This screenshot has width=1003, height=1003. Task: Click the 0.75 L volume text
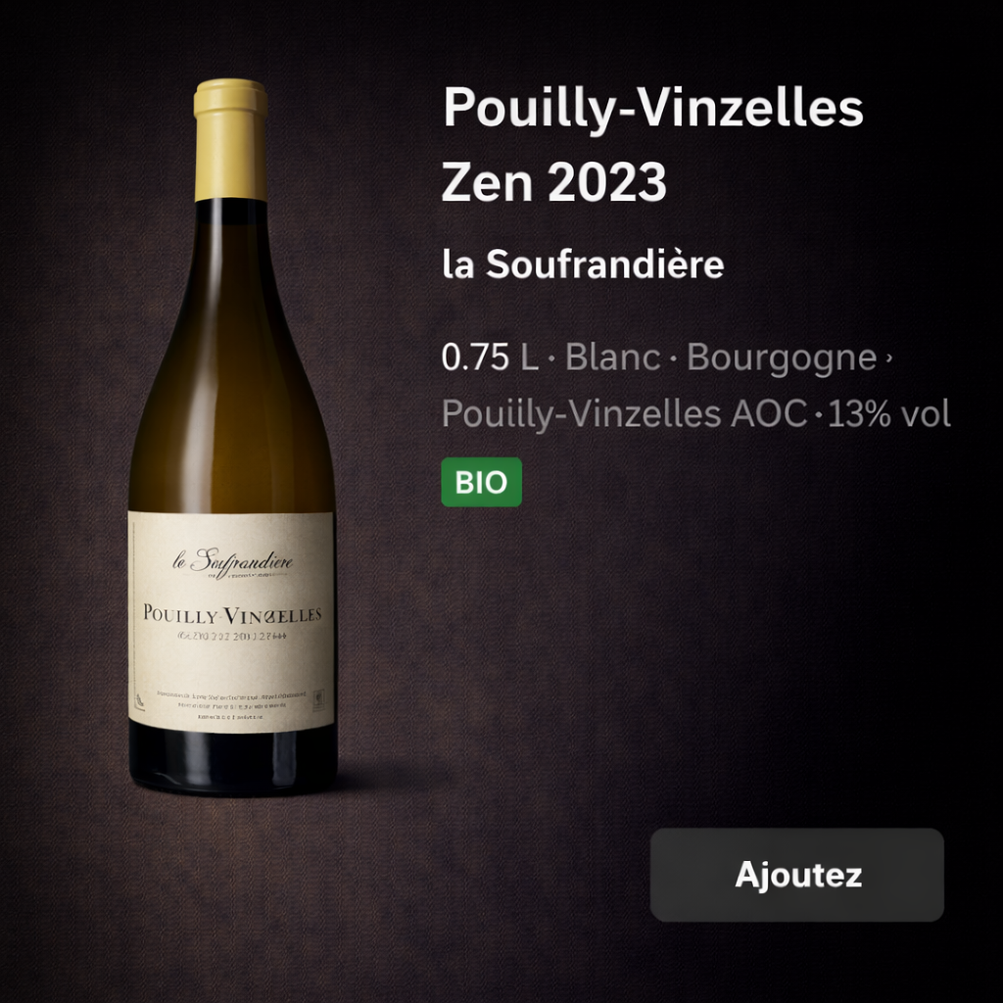coord(489,357)
